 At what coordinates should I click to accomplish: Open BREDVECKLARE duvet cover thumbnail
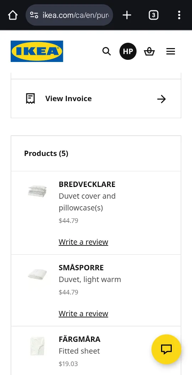click(37, 191)
